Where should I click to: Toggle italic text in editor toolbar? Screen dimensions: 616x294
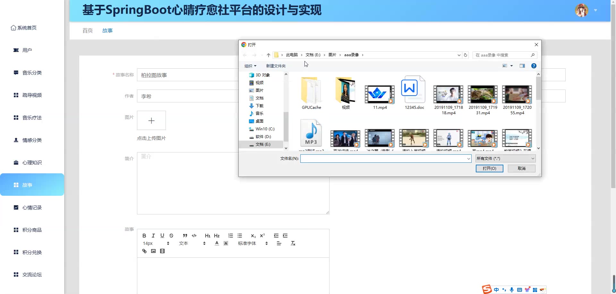pos(153,236)
